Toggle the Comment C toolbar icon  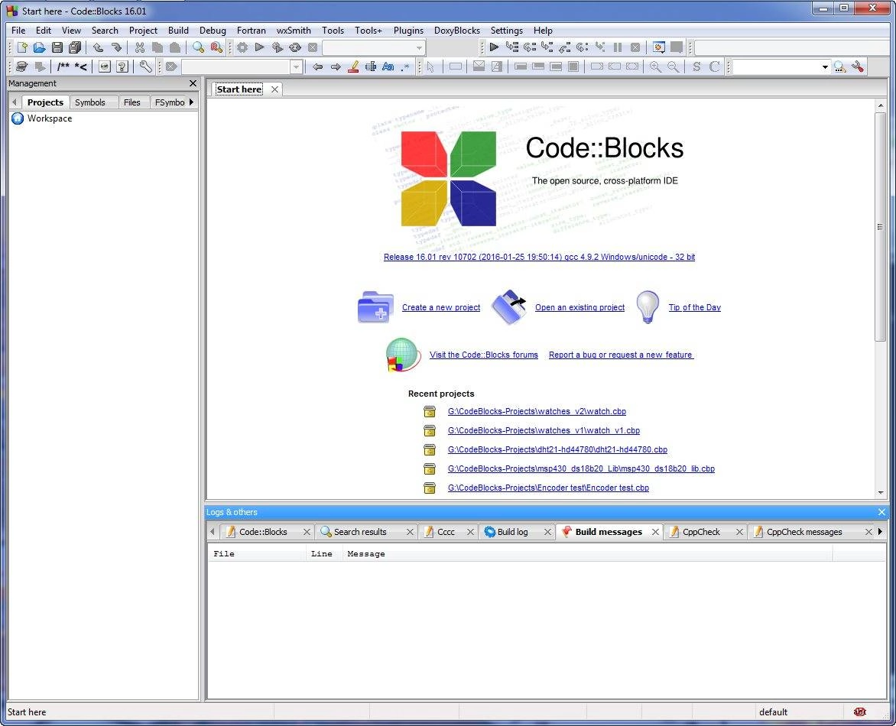pyautogui.click(x=714, y=66)
